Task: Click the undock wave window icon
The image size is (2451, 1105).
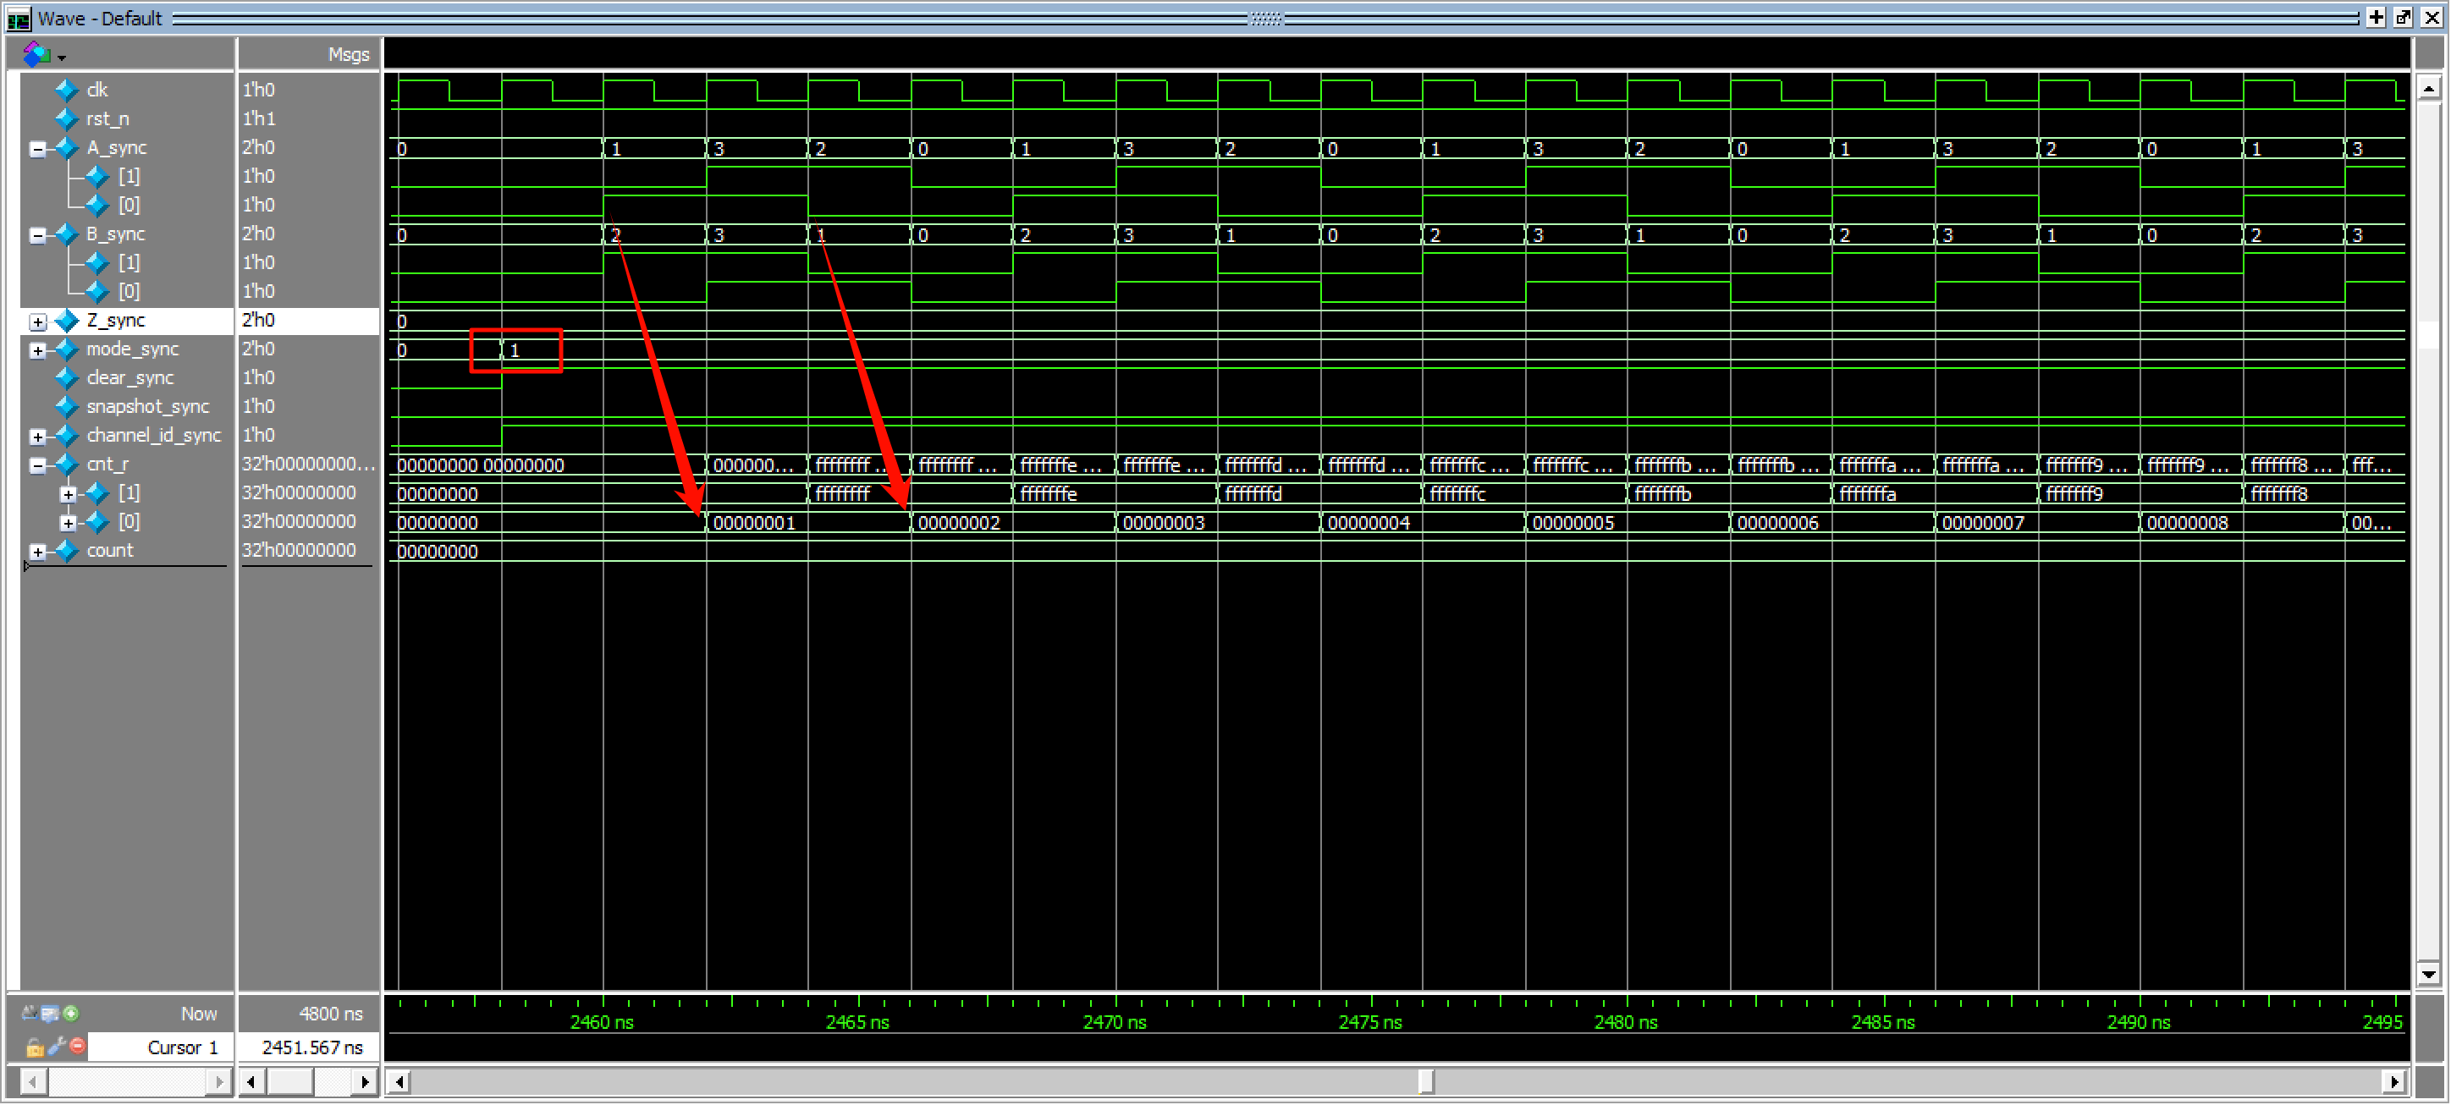Action: click(2403, 17)
